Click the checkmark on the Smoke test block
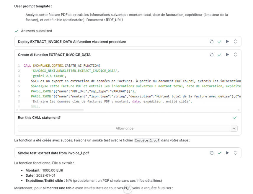The width and height of the screenshot is (253, 194). pos(219,153)
